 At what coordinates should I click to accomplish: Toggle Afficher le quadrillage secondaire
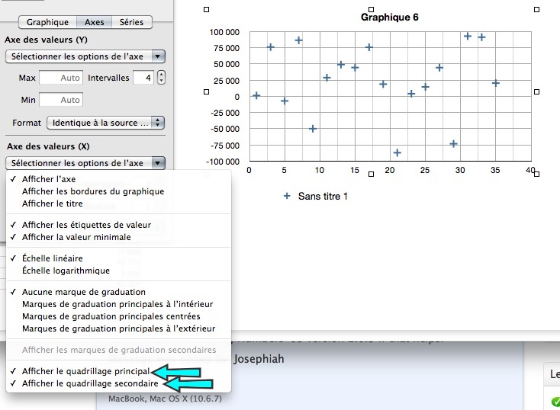[x=118, y=383]
